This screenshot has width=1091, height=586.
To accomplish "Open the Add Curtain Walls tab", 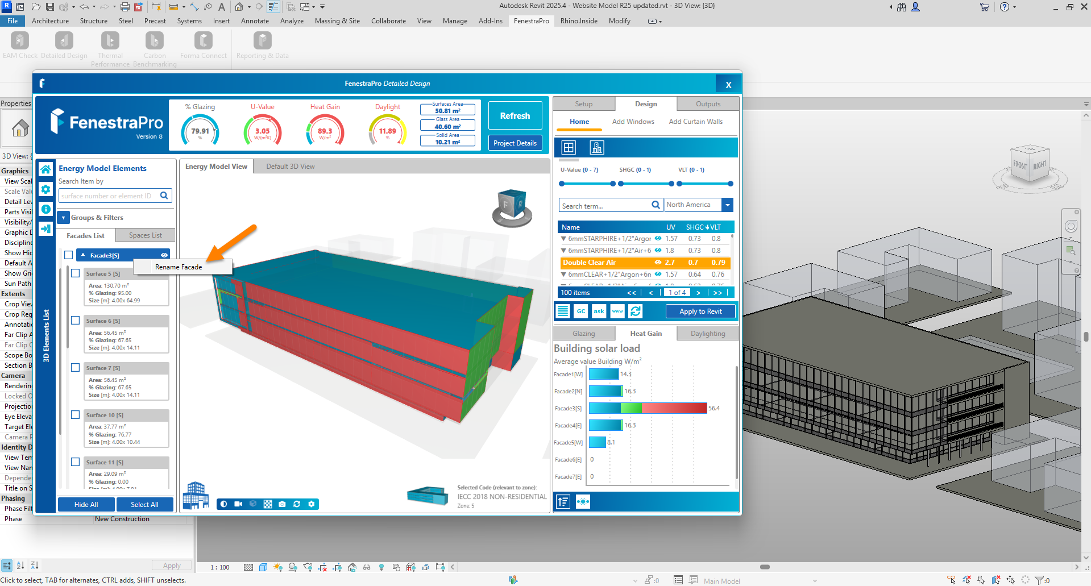I will (695, 122).
